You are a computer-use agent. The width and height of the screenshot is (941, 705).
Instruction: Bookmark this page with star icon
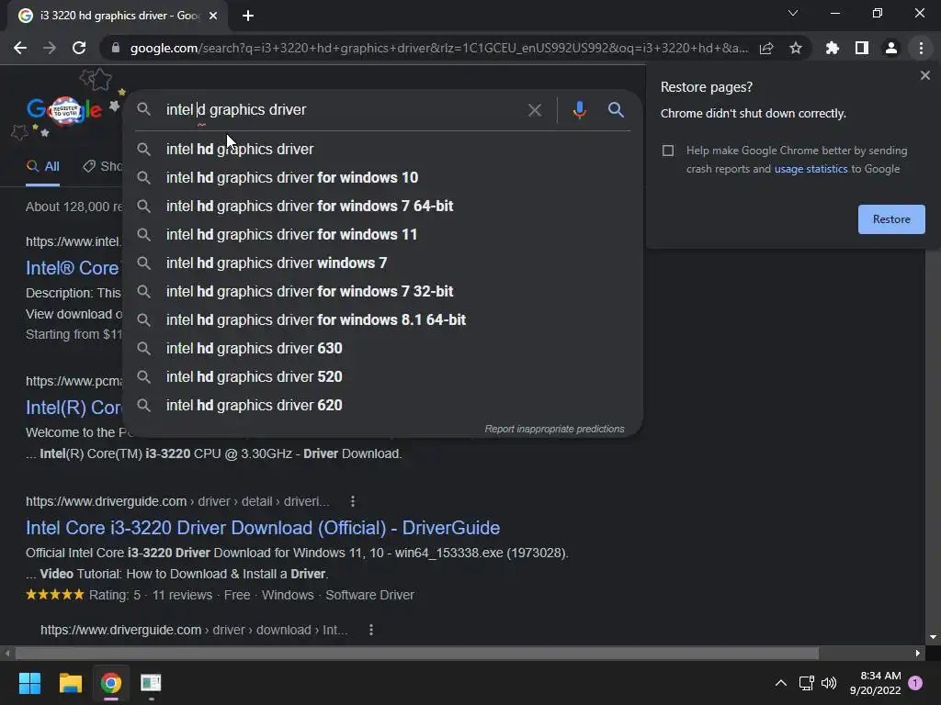pyautogui.click(x=796, y=48)
